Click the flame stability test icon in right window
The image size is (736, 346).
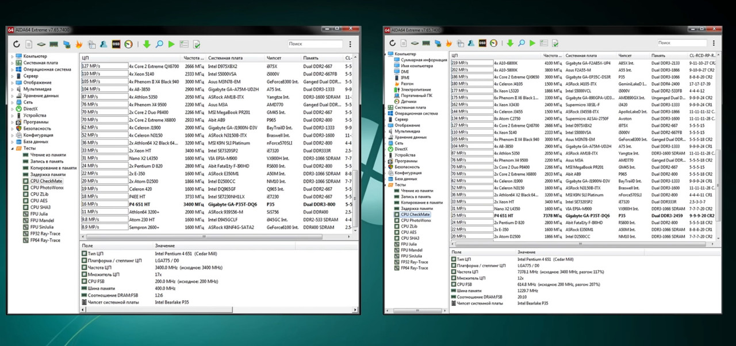coord(448,43)
